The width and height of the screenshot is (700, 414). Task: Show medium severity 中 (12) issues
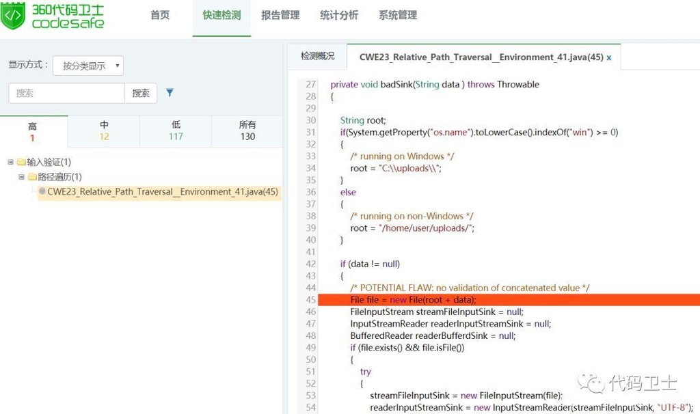point(104,130)
